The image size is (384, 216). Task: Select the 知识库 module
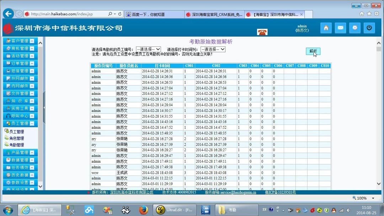[x=20, y=101]
